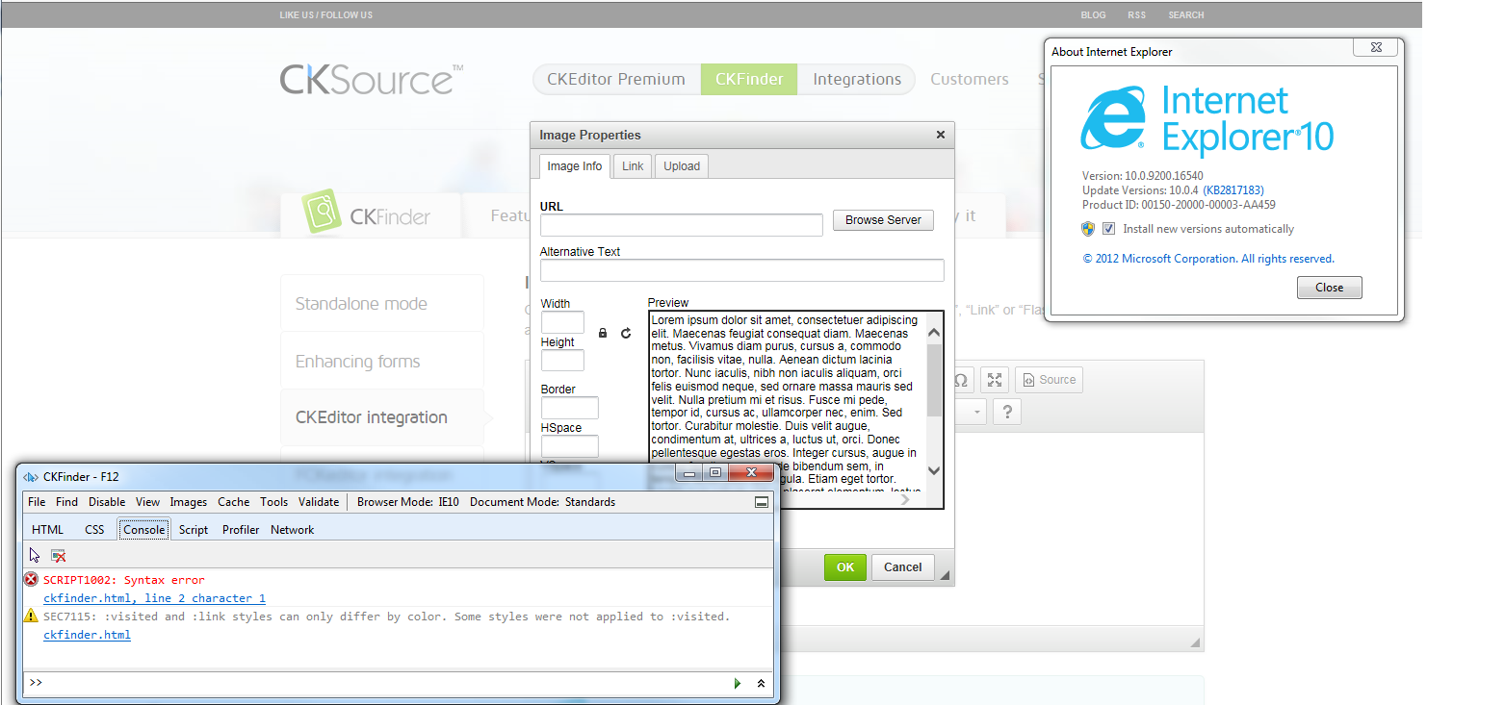Click into the Height input field

click(562, 361)
